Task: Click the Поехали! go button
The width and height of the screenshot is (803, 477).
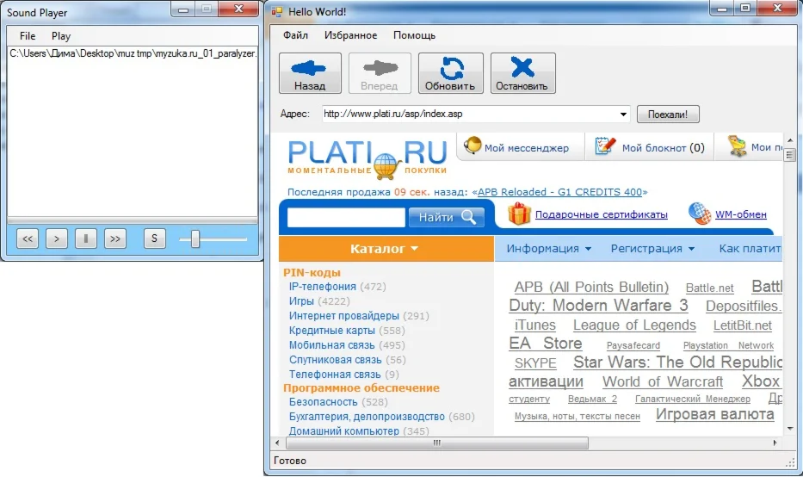Action: pyautogui.click(x=668, y=115)
